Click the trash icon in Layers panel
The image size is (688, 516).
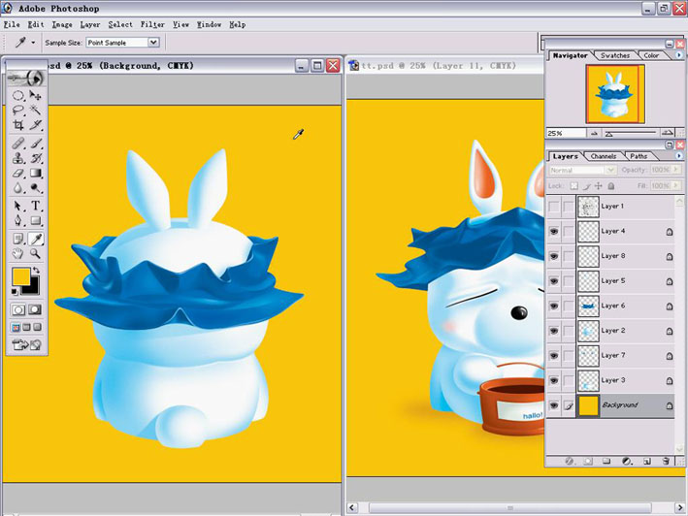666,461
